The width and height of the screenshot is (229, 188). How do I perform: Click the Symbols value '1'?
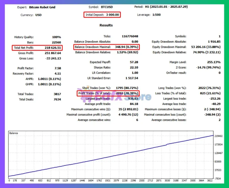[219, 36]
